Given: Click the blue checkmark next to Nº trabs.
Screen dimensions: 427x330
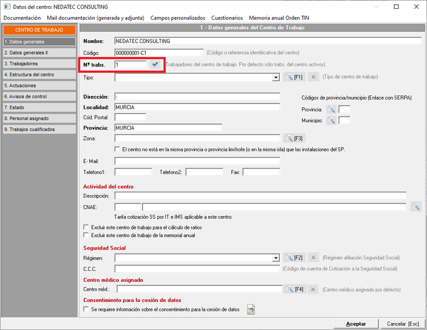Looking at the screenshot, I should pyautogui.click(x=155, y=65).
